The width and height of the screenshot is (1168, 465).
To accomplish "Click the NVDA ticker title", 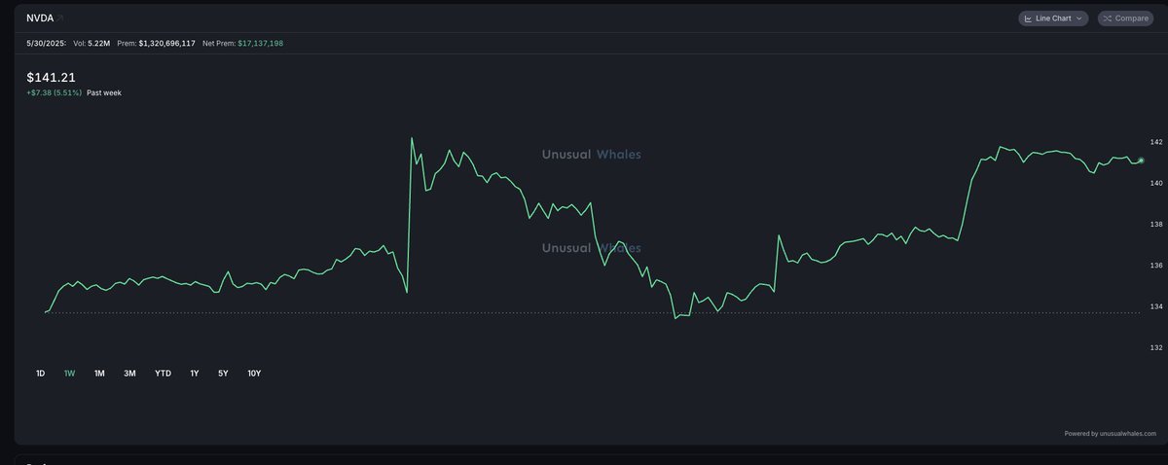I will click(39, 18).
